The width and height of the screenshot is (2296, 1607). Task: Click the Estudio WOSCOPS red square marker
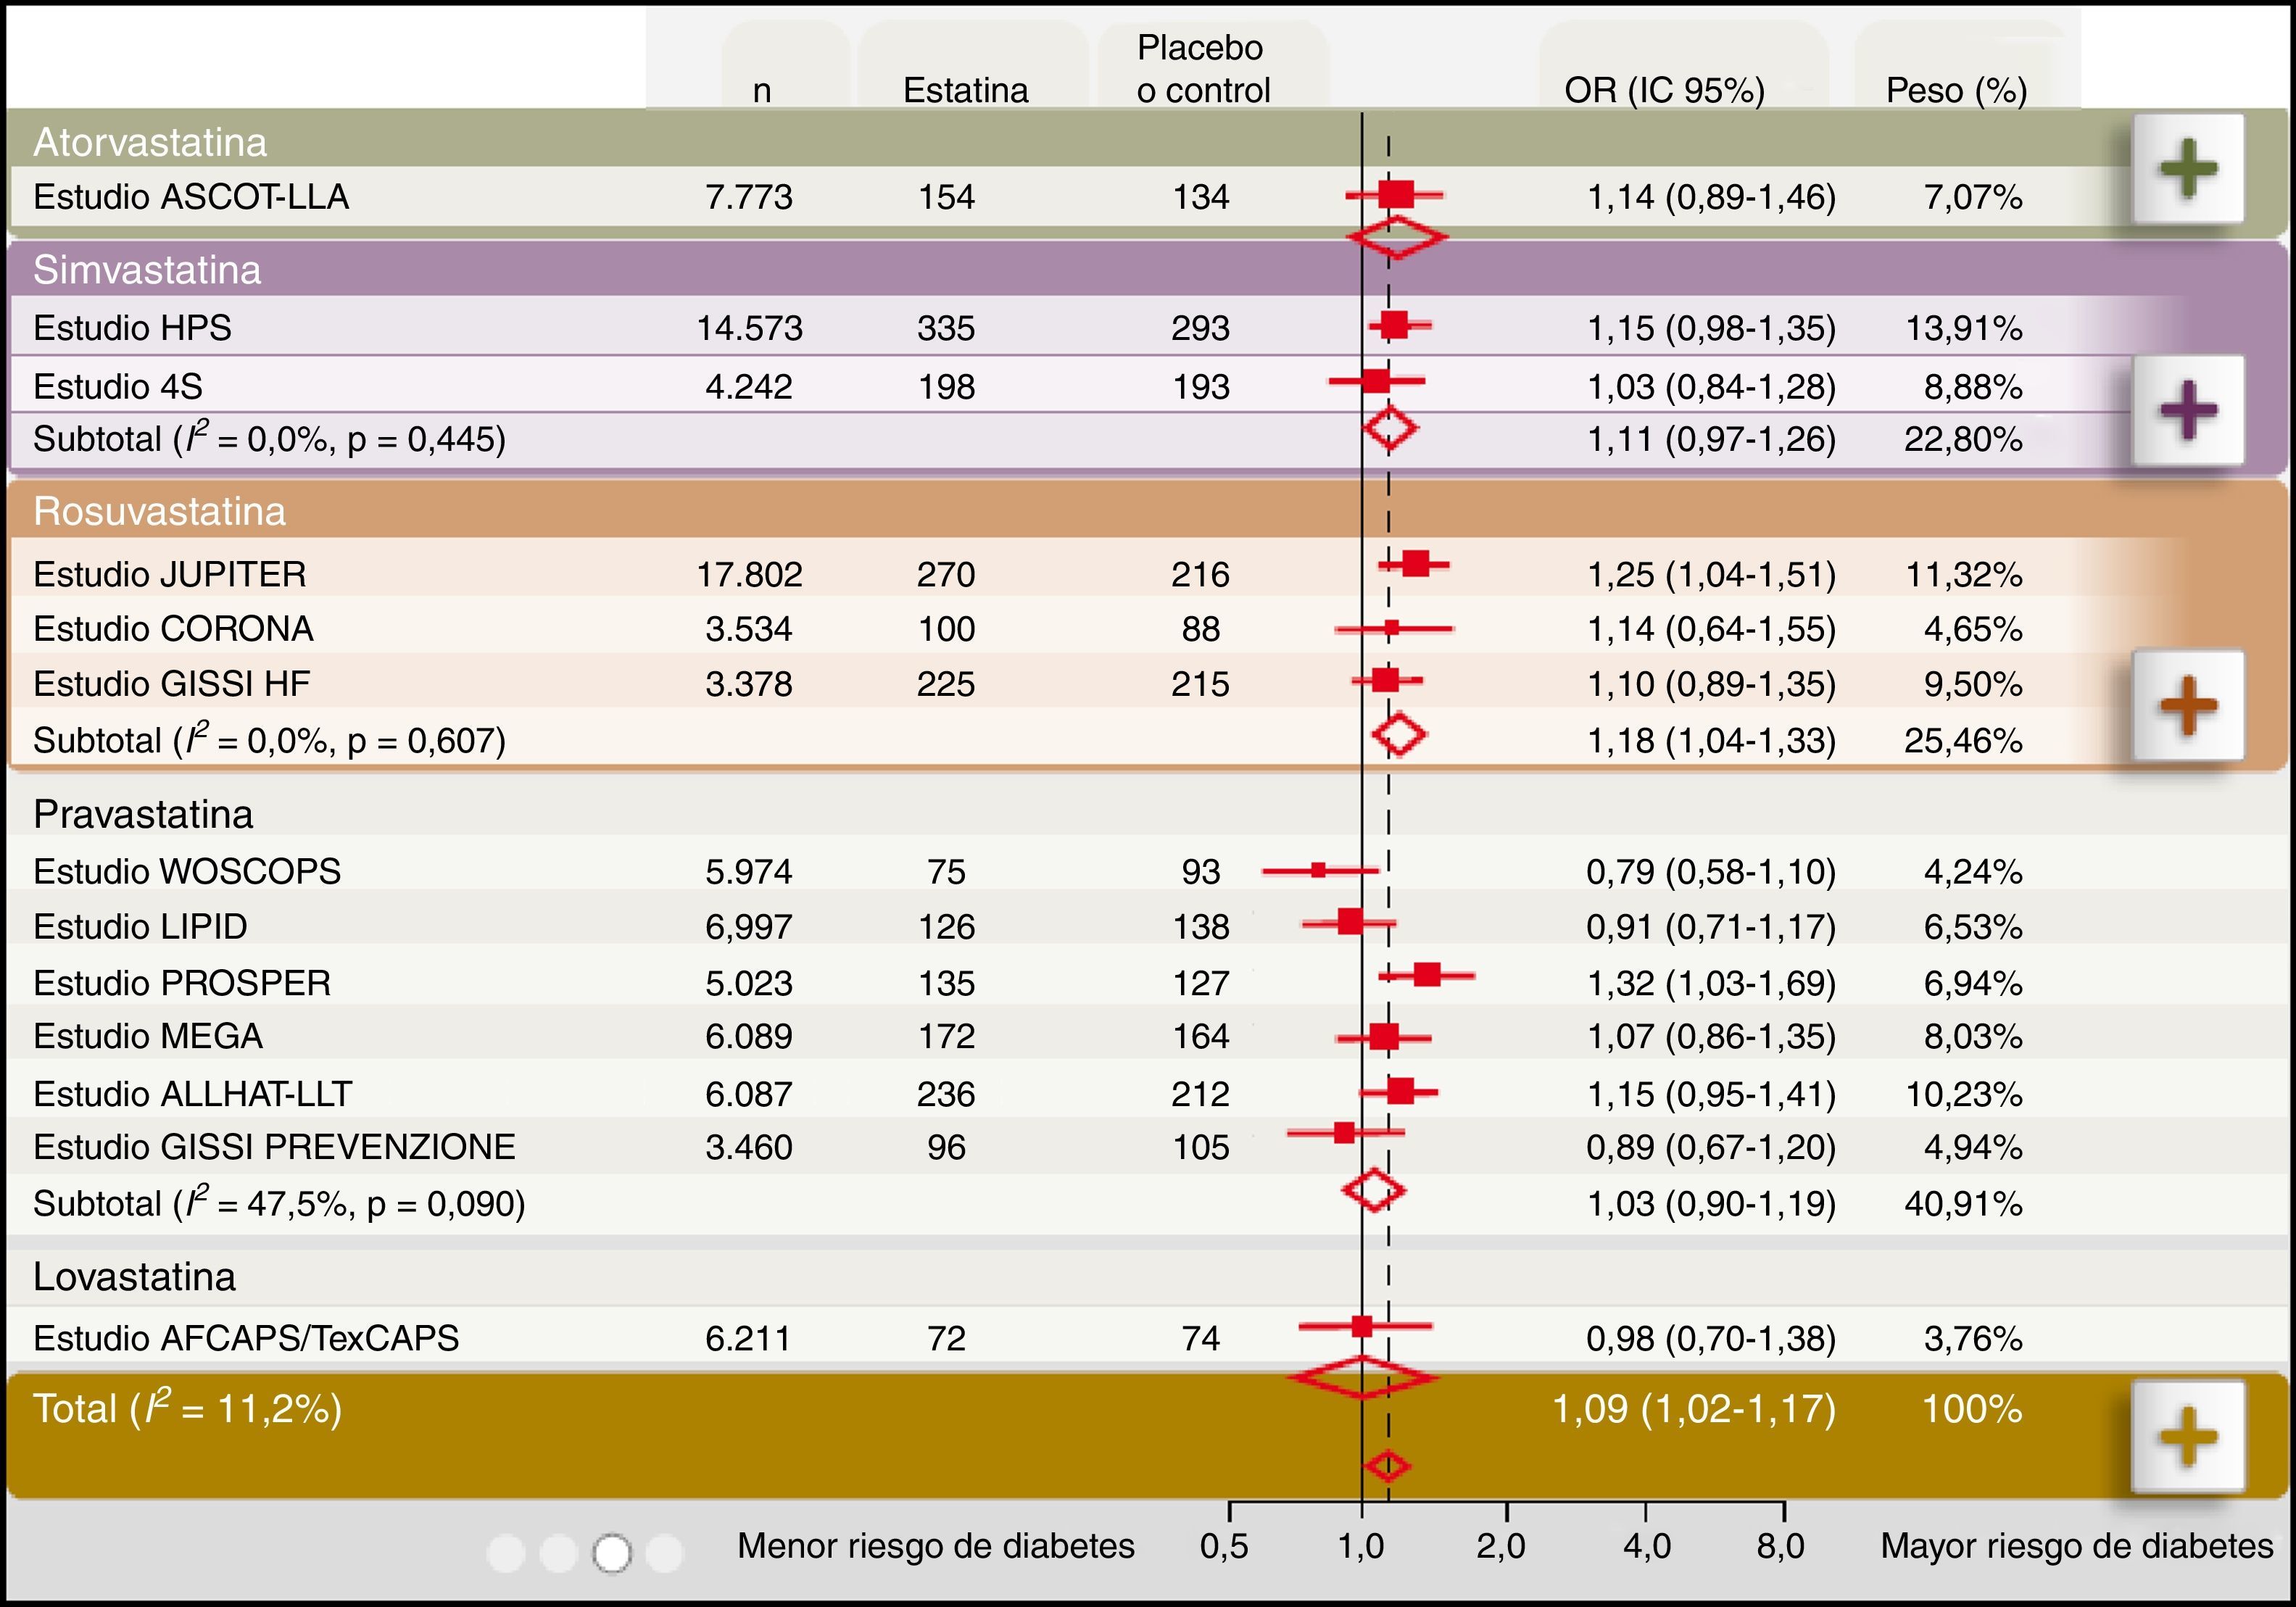(1318, 870)
